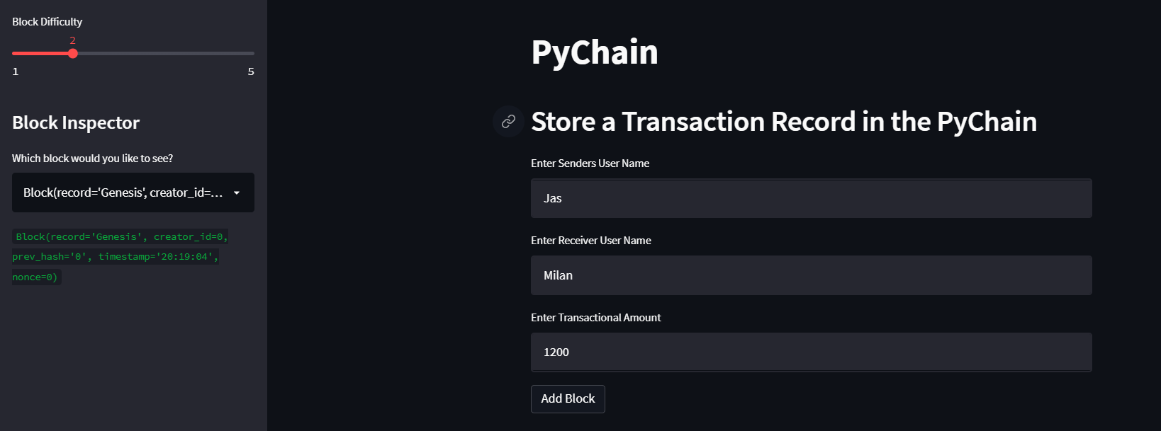Click the Block Difficulty label

pyautogui.click(x=47, y=22)
